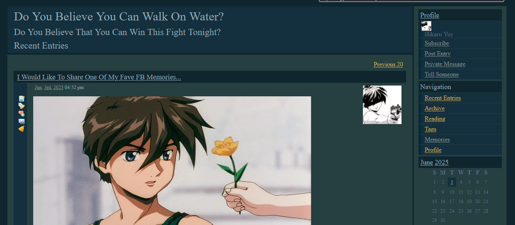Open the entry's user picture thumbnail

[382, 105]
